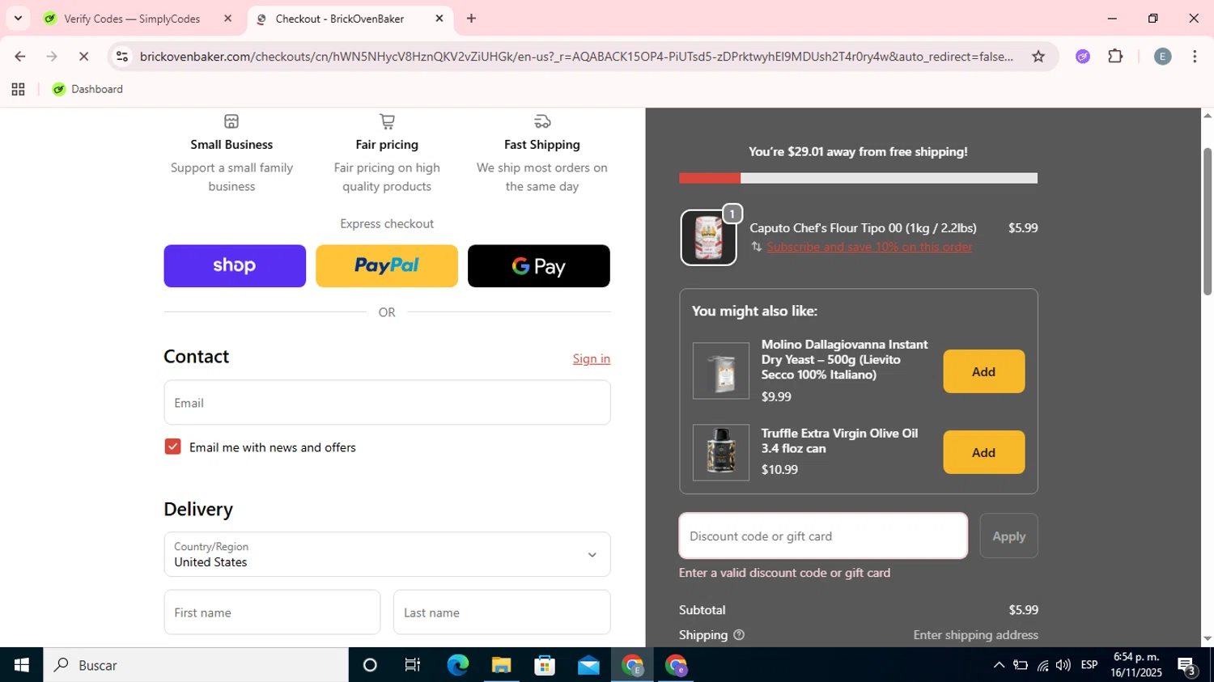Image resolution: width=1214 pixels, height=682 pixels.
Task: Click the Fair pricing cart icon
Action: tap(387, 121)
